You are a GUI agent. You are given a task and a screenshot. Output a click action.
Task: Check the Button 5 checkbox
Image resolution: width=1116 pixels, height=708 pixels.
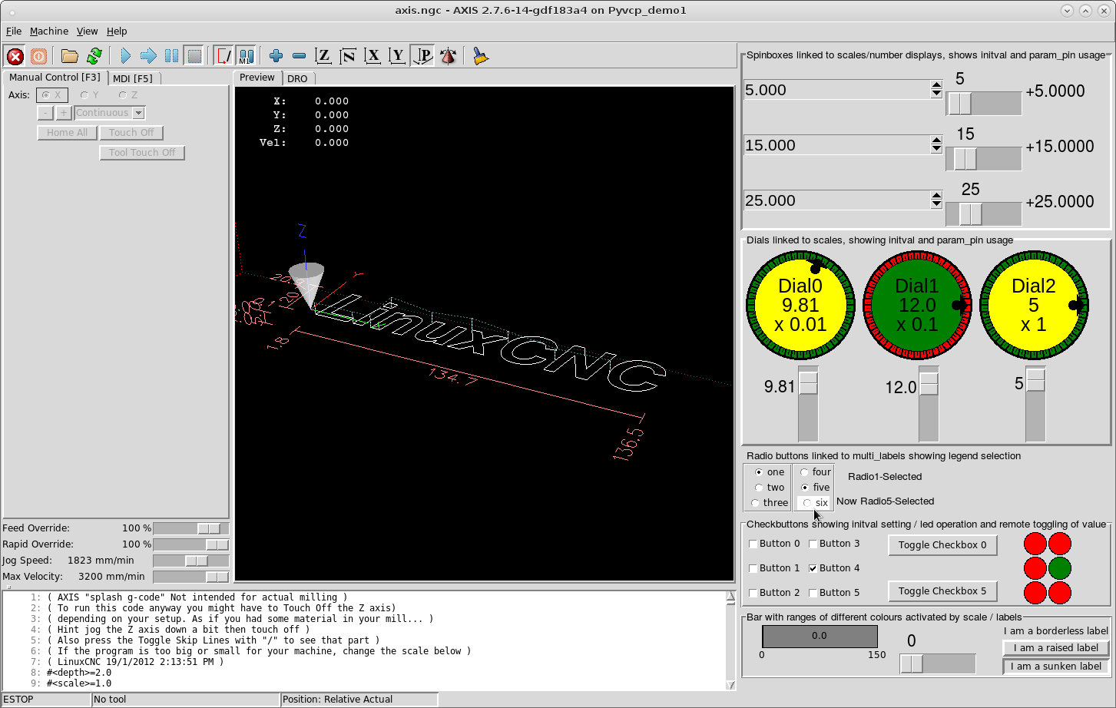tap(813, 593)
